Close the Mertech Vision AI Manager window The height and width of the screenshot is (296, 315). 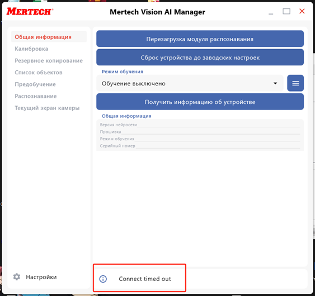pos(302,11)
